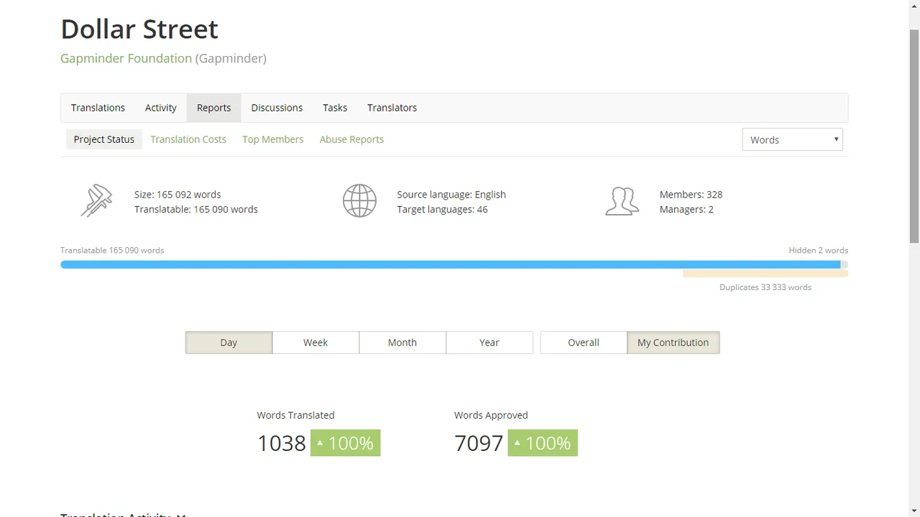Click 'Translatable 165 090 words' above progress bar
This screenshot has width=920, height=517.
[x=112, y=250]
